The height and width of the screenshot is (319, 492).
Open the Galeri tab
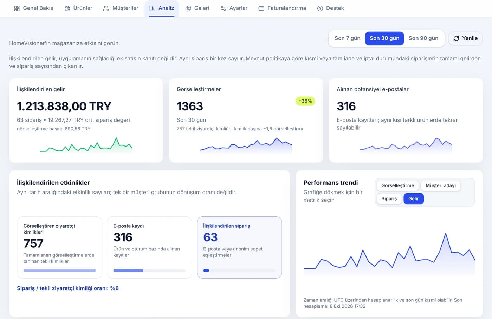pos(198,8)
